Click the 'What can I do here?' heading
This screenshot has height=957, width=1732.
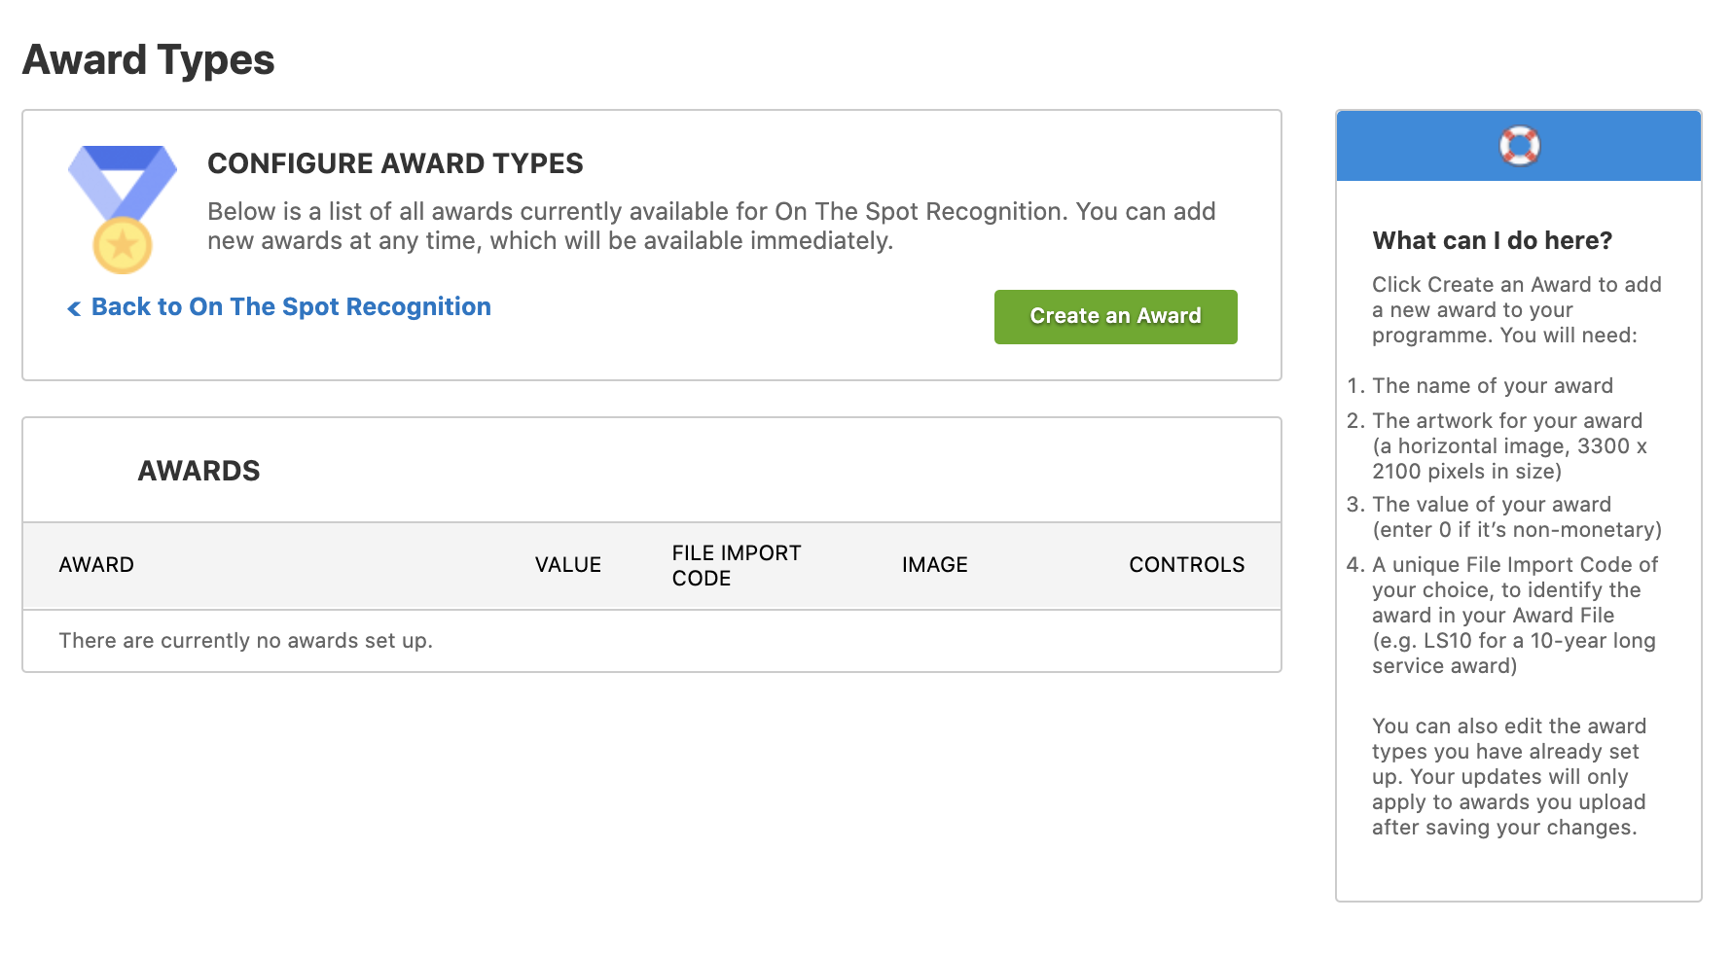pyautogui.click(x=1493, y=240)
